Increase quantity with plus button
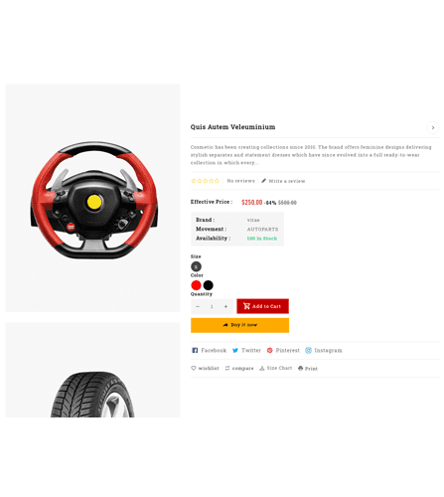The image size is (444, 497). coord(225,306)
